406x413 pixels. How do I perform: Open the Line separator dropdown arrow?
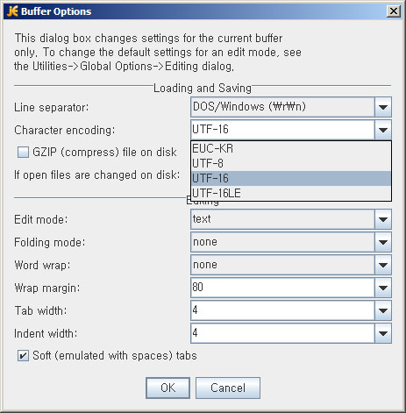pyautogui.click(x=383, y=107)
